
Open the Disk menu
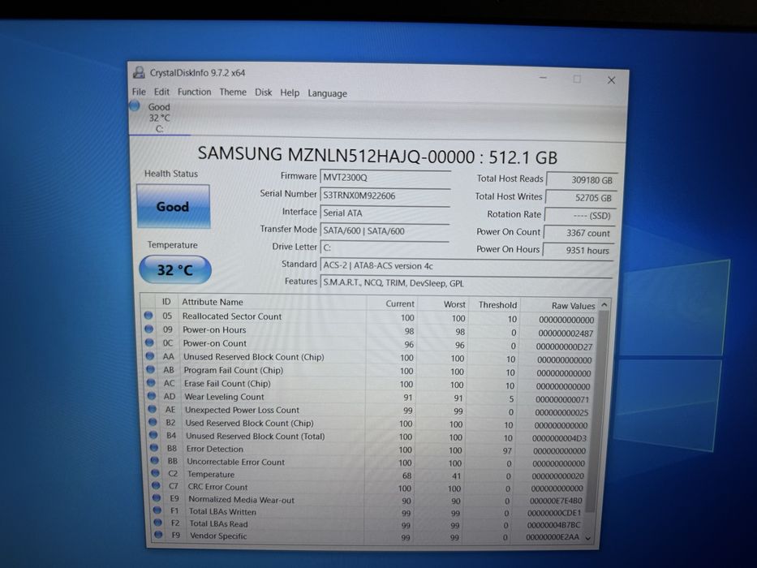coord(263,93)
